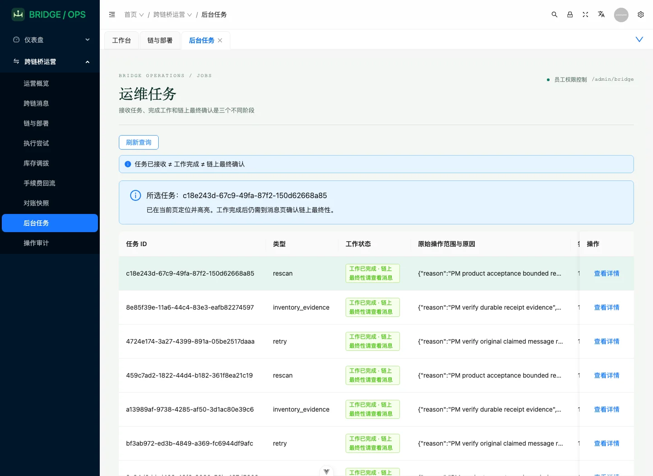Go to 链与部署 in the sidebar

coord(50,123)
